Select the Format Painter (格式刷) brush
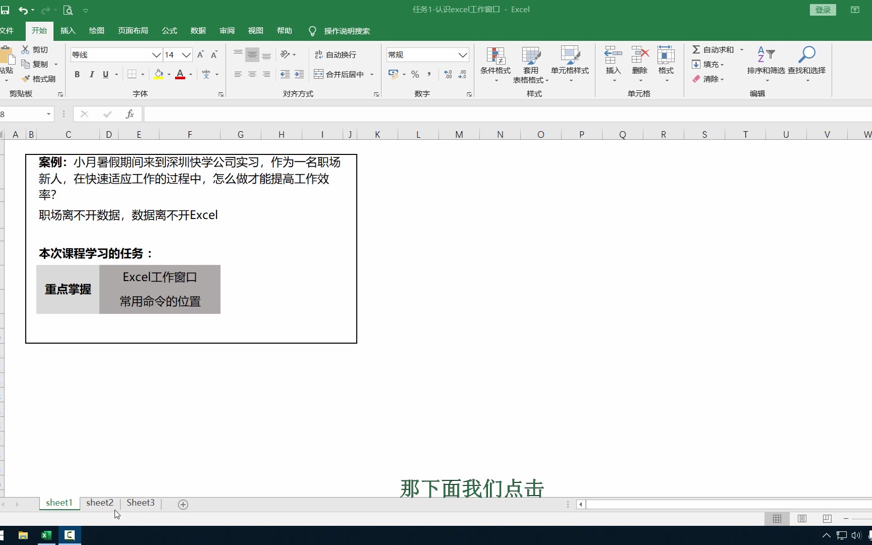Image resolution: width=872 pixels, height=545 pixels. coord(25,79)
